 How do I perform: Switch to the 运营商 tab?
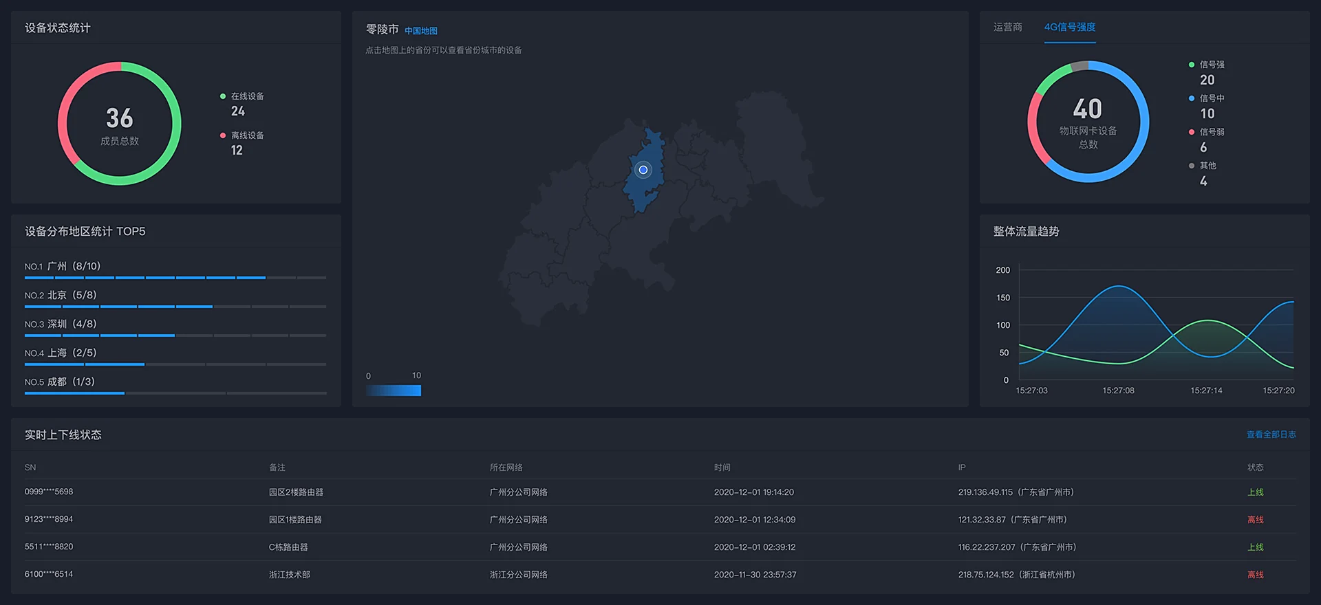1007,27
